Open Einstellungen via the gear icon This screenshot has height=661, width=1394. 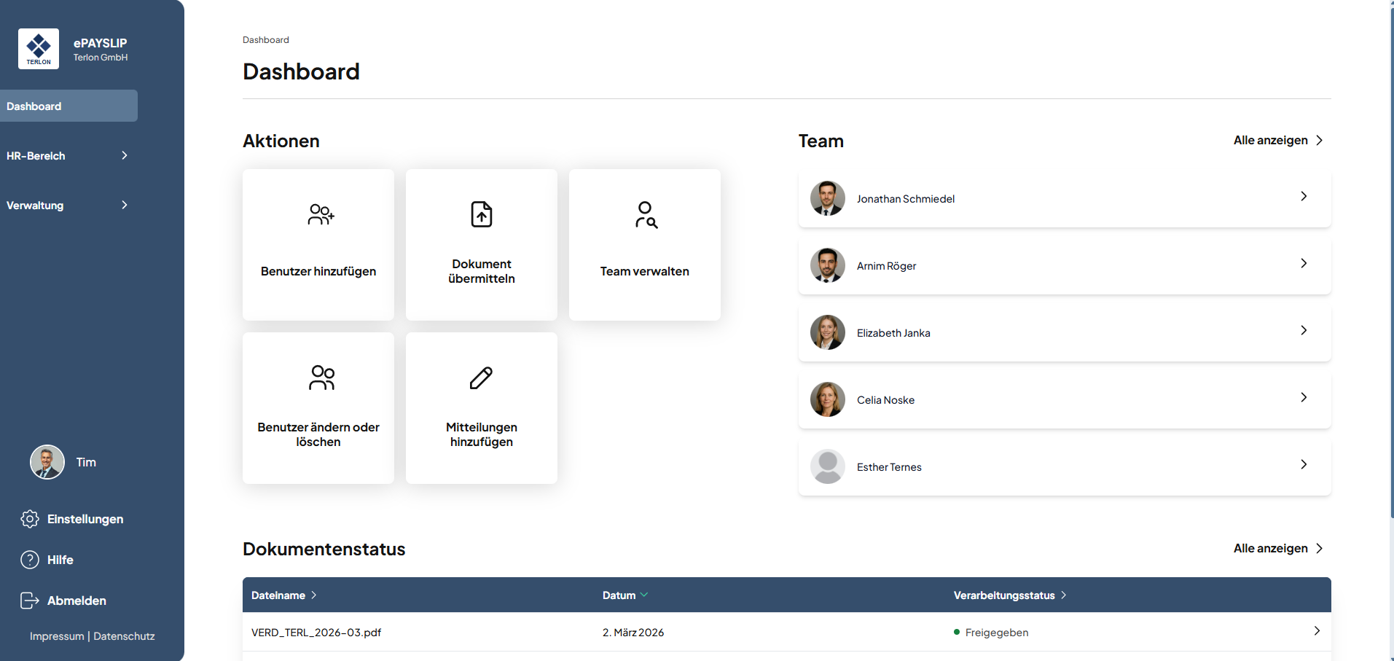(30, 519)
